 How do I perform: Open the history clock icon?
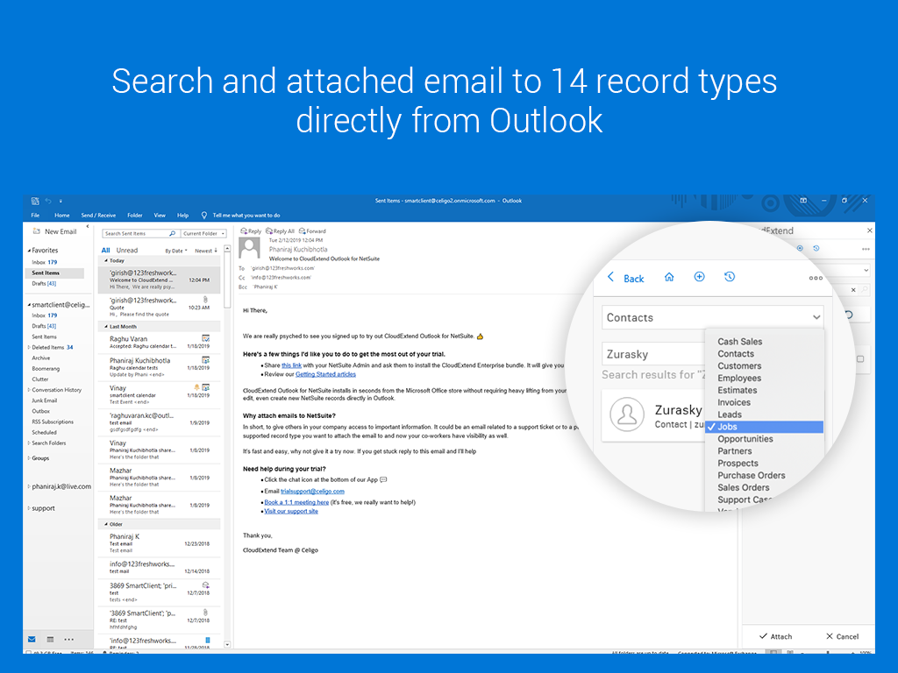(x=729, y=277)
